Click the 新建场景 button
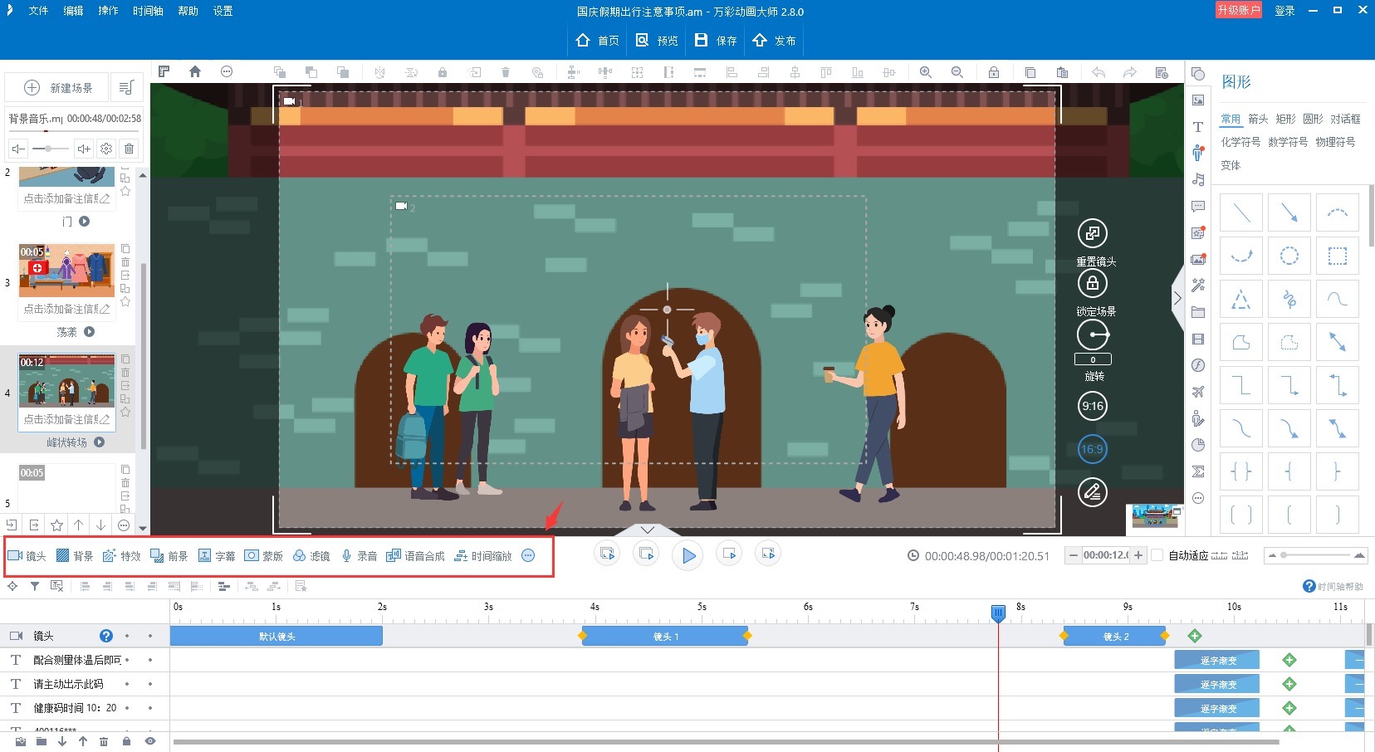This screenshot has width=1375, height=752. (x=58, y=87)
